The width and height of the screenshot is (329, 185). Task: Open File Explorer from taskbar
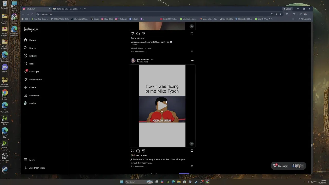pyautogui.click(x=179, y=182)
